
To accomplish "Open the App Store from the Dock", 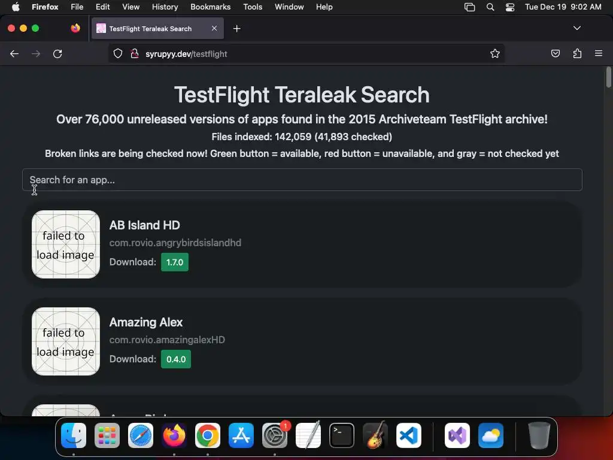I will 241,435.
